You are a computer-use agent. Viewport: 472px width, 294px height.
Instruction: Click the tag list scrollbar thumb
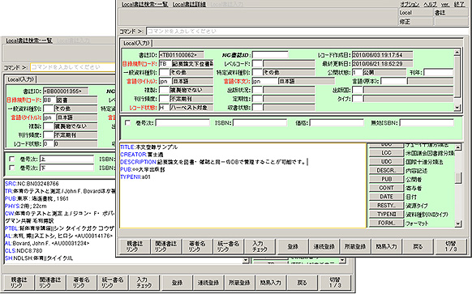(x=458, y=177)
